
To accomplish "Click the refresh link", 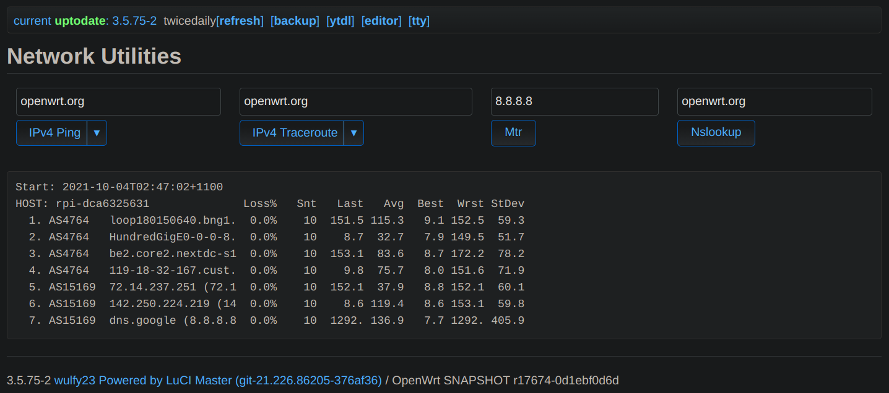I will pos(240,21).
